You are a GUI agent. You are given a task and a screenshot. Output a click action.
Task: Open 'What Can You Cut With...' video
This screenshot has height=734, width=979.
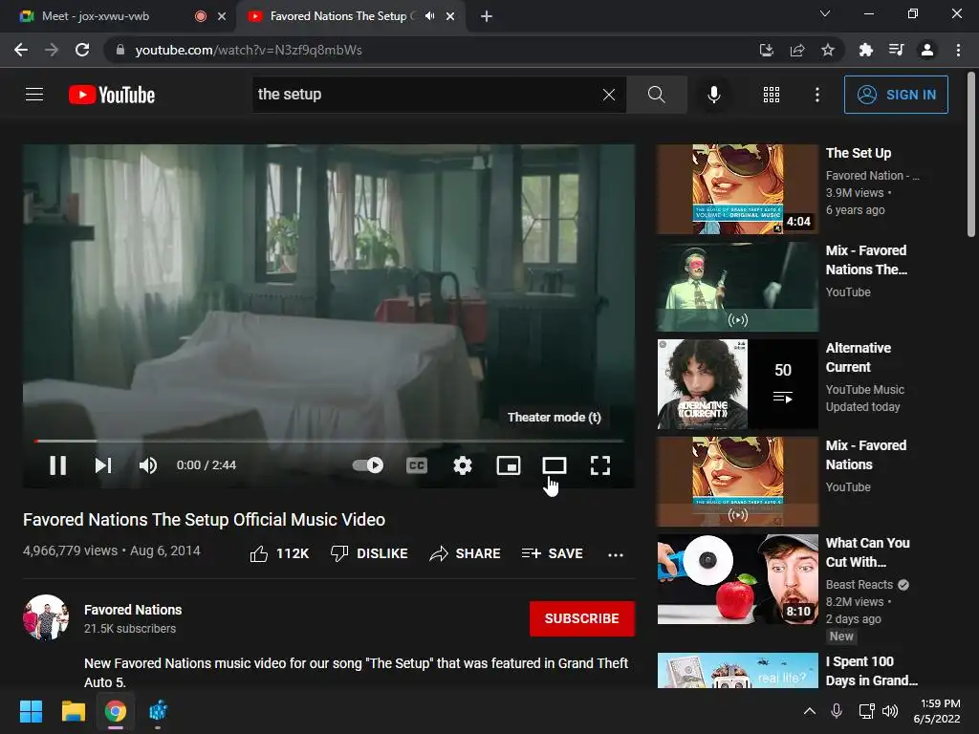737,579
